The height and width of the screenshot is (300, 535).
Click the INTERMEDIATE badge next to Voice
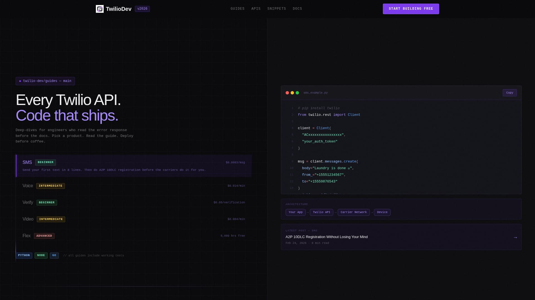pos(50,186)
